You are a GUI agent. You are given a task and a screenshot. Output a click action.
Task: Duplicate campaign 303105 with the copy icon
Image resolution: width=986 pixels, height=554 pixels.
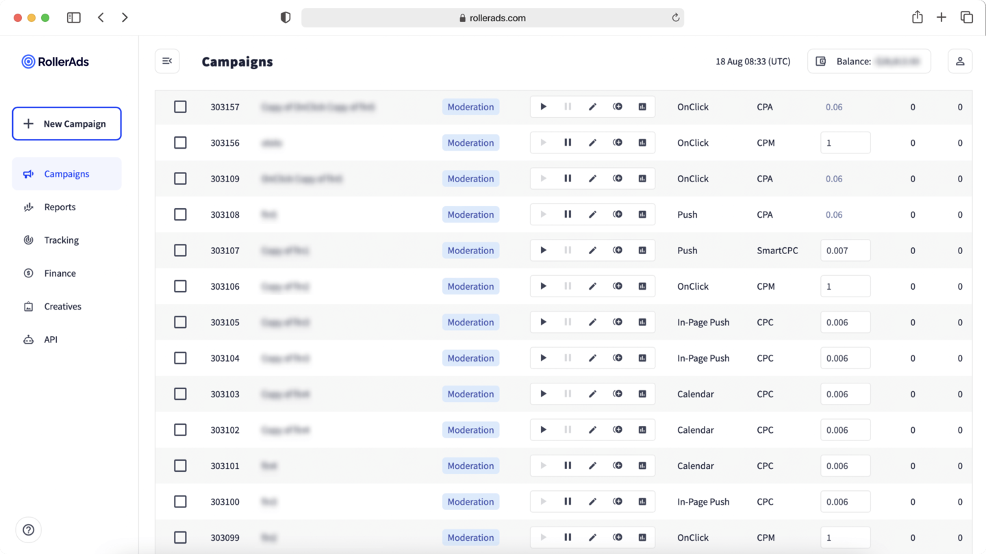(x=618, y=322)
